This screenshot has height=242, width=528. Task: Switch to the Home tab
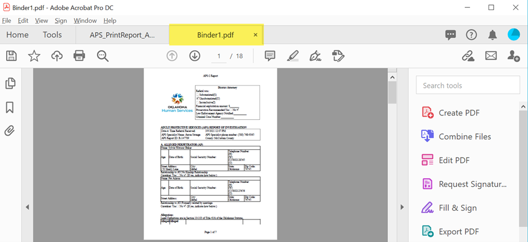coord(17,35)
